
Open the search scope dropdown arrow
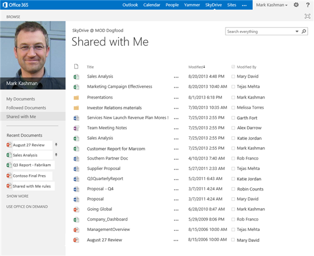pyautogui.click(x=297, y=31)
